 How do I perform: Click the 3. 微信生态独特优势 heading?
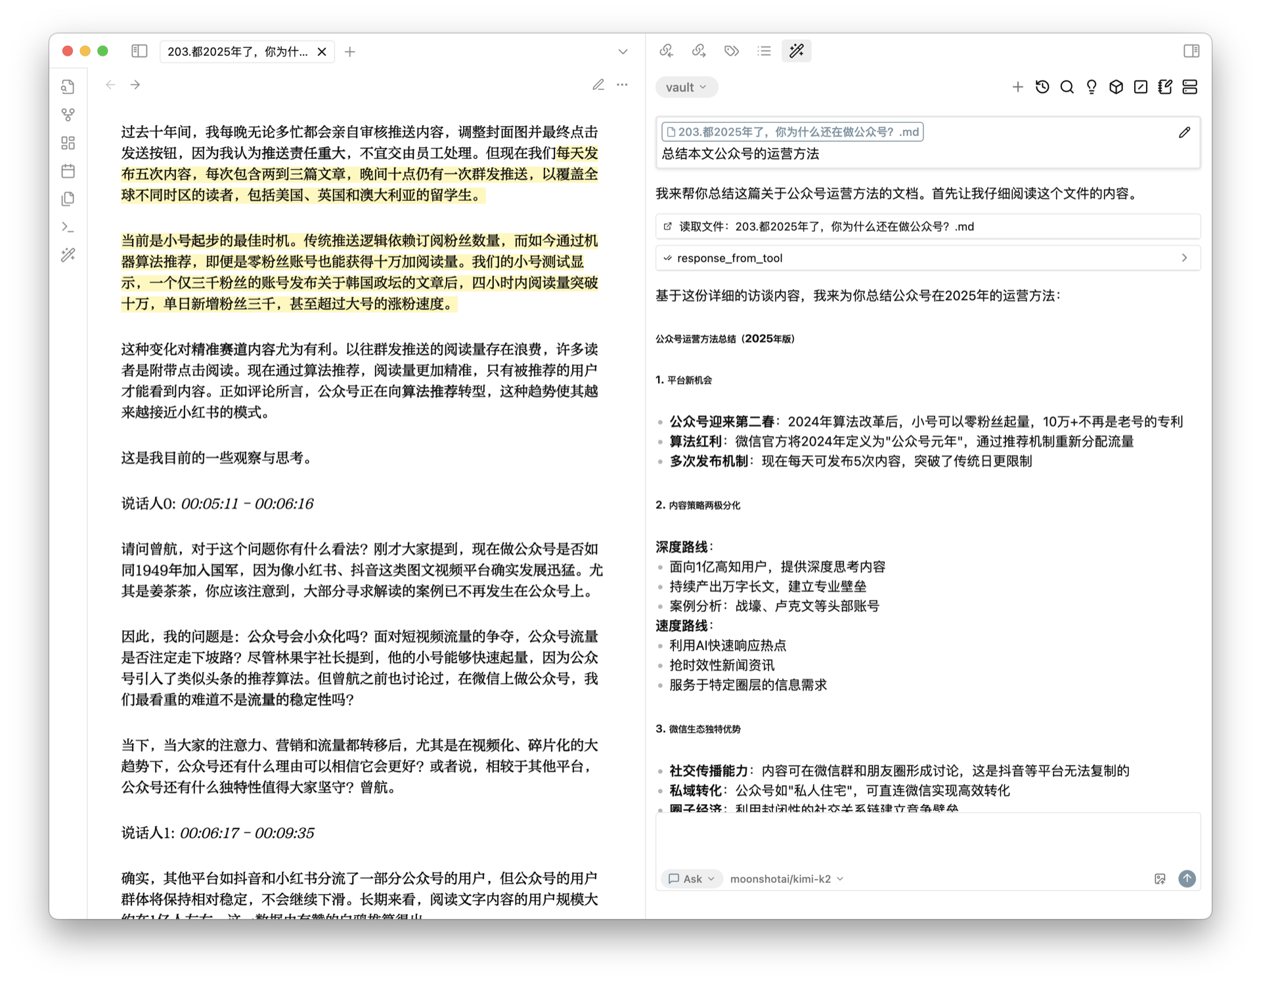pos(698,729)
